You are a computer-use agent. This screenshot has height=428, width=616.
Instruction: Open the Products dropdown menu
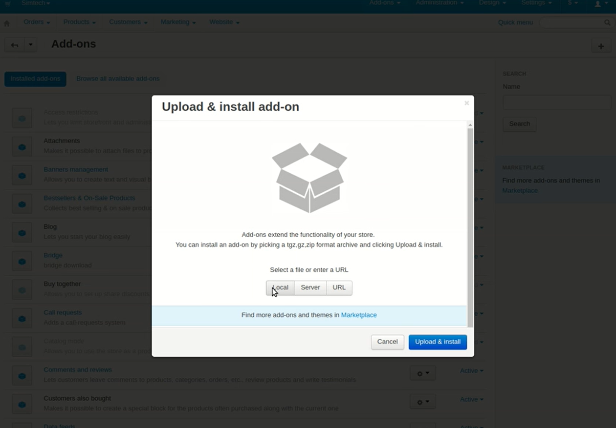point(79,22)
